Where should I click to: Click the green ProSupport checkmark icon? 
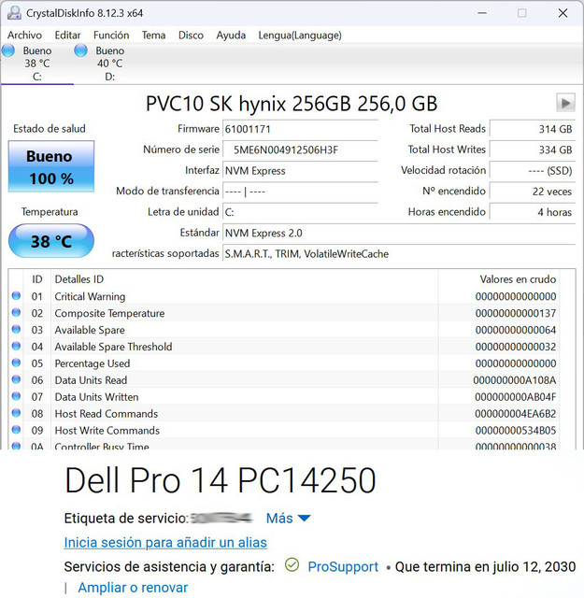click(292, 565)
